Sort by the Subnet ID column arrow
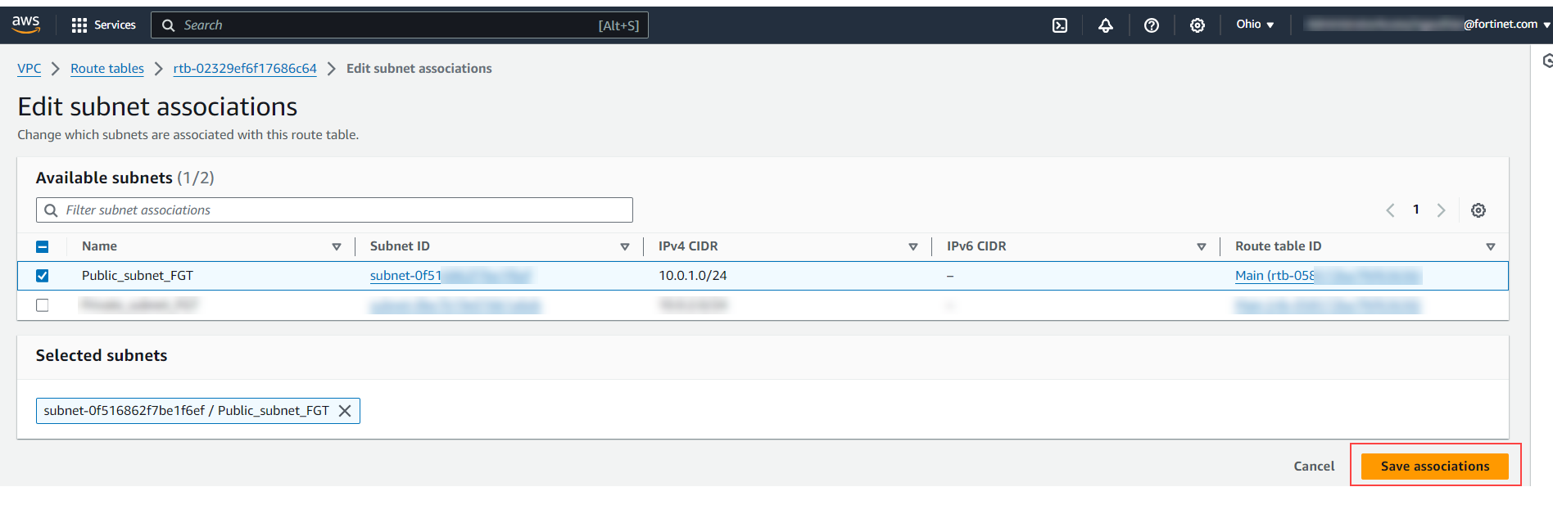This screenshot has width=1553, height=505. point(625,246)
